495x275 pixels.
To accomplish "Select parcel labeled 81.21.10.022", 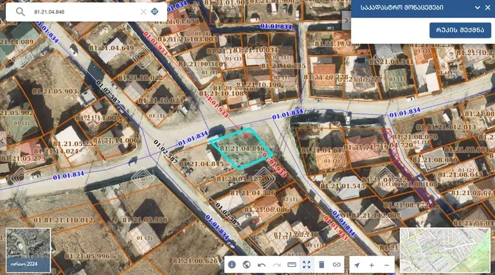I will pyautogui.click(x=140, y=78).
